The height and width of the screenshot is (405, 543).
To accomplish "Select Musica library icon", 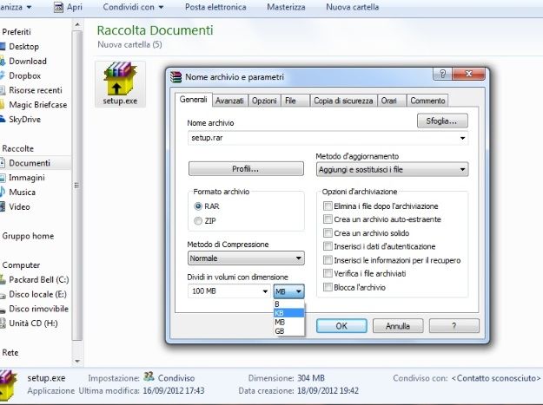I will point(3,192).
